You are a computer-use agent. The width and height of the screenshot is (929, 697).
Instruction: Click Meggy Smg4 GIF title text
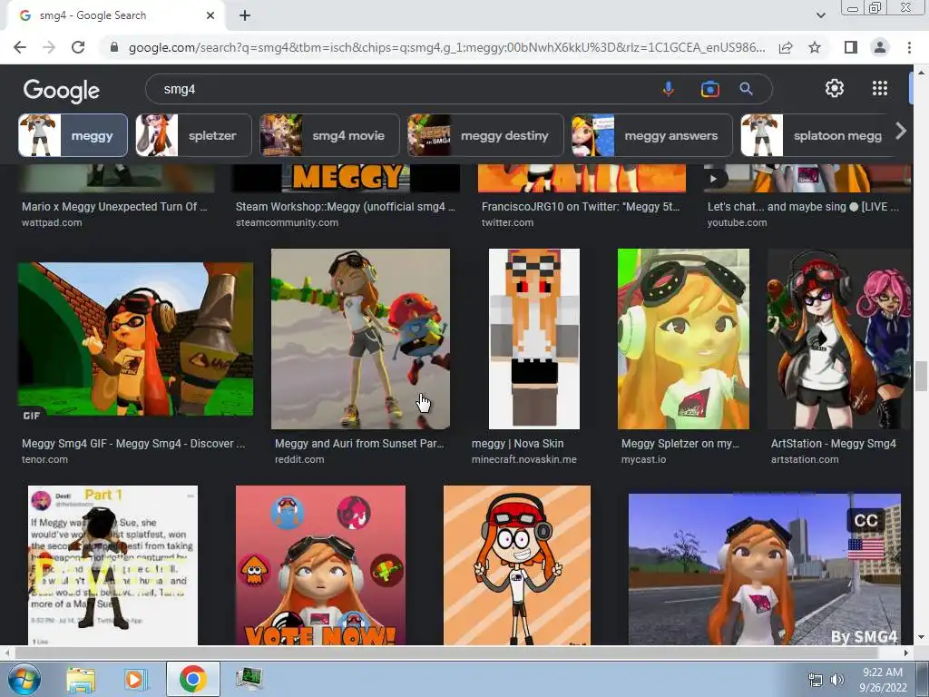[133, 443]
